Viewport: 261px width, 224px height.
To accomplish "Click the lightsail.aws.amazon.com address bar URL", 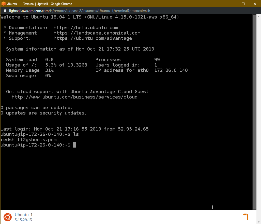I will pos(80,11).
